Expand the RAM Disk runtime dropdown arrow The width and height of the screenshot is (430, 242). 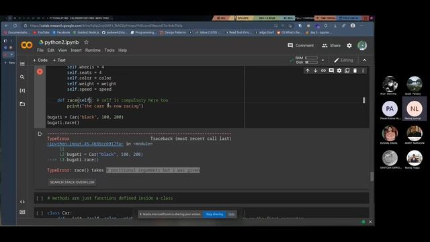pyautogui.click(x=322, y=60)
